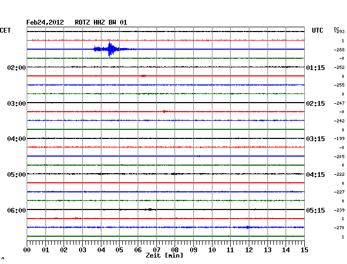Select the DC offset value -222
Image resolution: width=347 pixels, height=264 pixels.
click(x=339, y=175)
